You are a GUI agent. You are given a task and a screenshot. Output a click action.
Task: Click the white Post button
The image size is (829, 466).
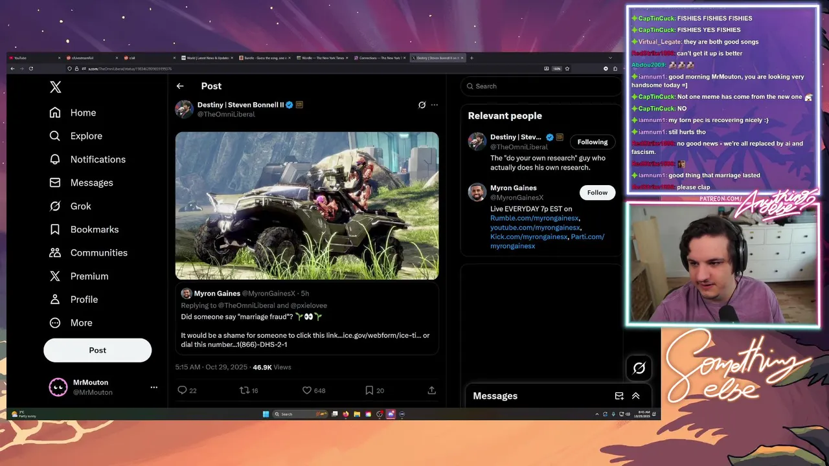98,350
